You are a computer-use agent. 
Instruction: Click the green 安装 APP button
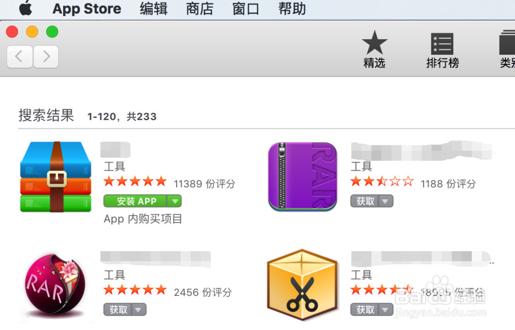(x=136, y=201)
